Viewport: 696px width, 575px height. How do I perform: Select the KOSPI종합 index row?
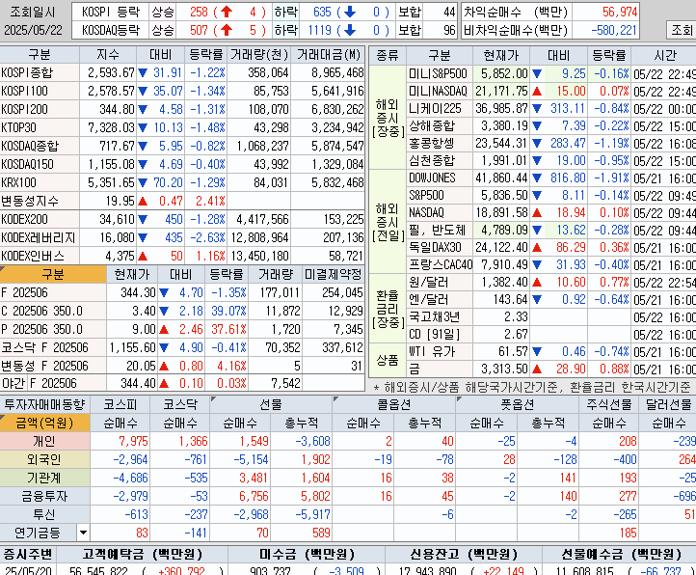[182, 72]
